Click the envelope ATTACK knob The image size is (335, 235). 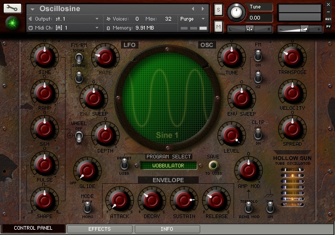[x=119, y=200]
